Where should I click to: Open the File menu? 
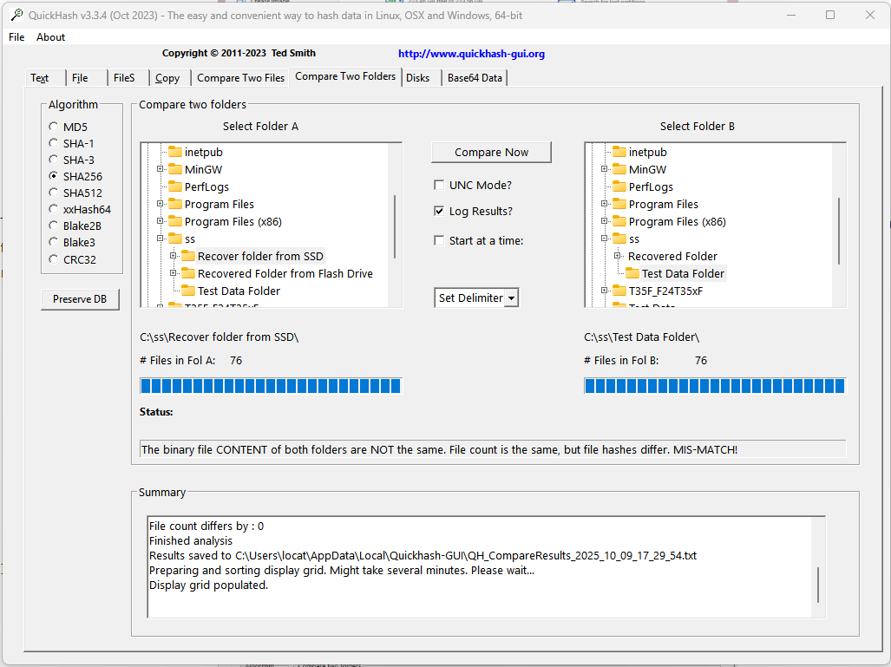(16, 37)
